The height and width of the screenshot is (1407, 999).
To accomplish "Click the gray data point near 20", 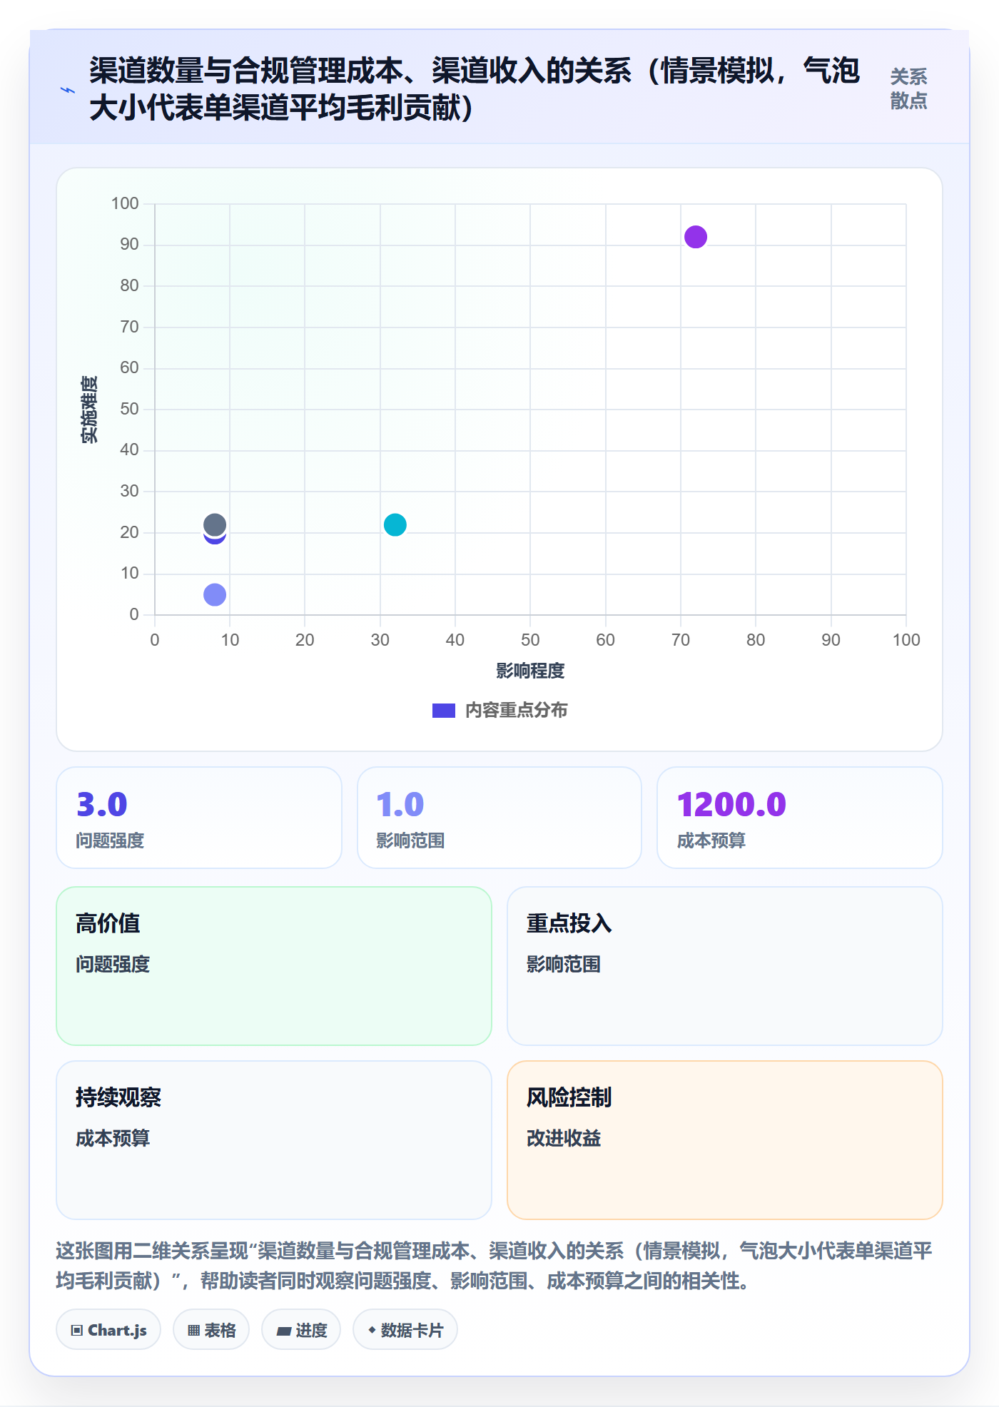I will 215,525.
